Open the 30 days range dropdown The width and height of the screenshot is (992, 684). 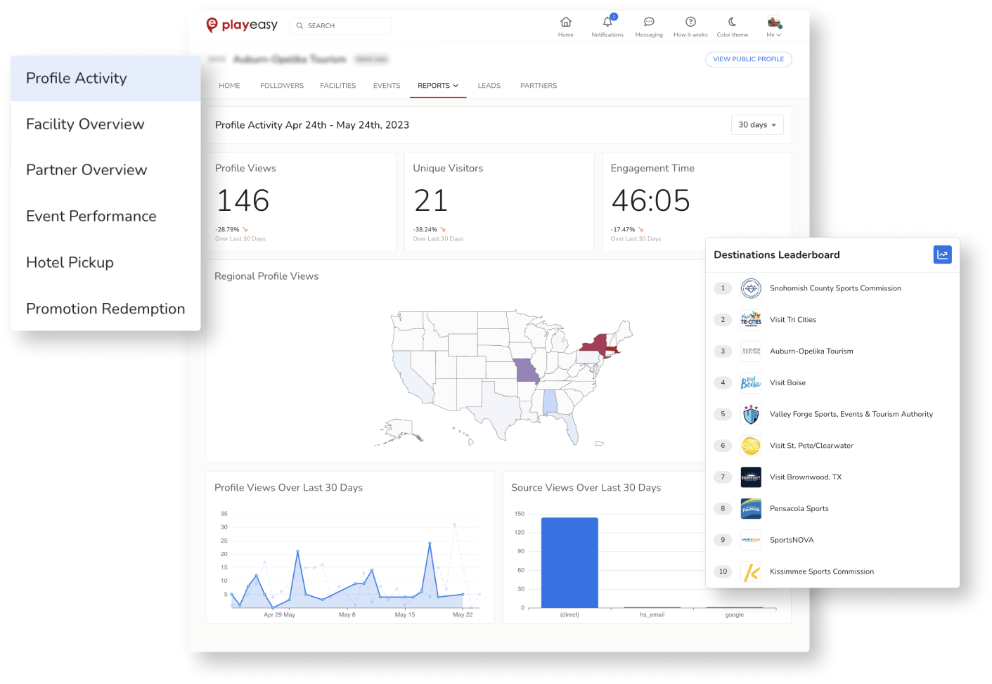click(757, 125)
